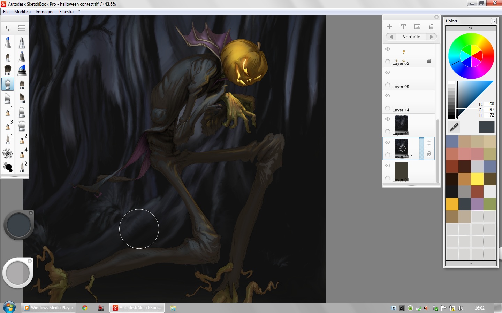Screen dimensions: 502x313
Task: Select the large black round paintbrush
Action: point(8,70)
